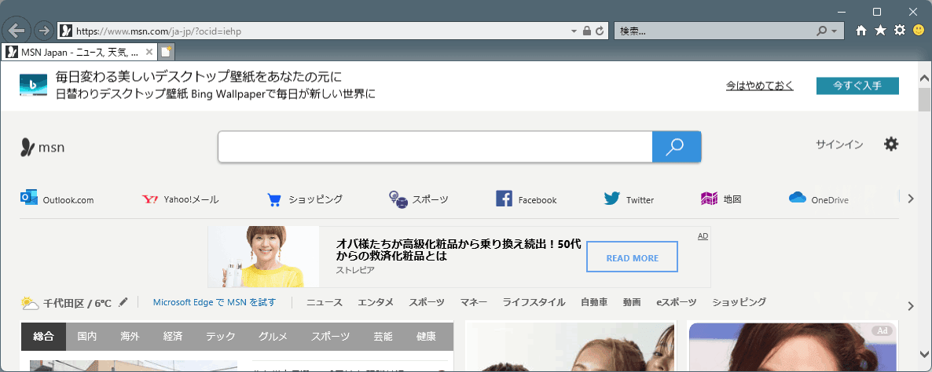
Task: View the security lock icon in address bar
Action: point(587,31)
